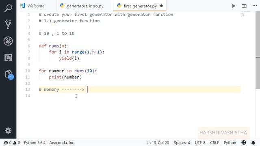260x146 pixels.
Task: Open the Extensions view
Action: (8, 58)
